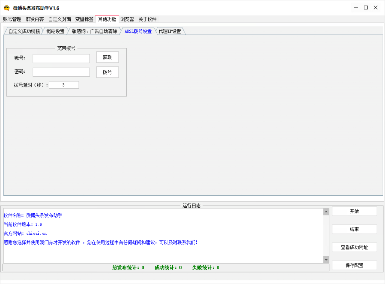Click the 结束 button

(x=354, y=229)
